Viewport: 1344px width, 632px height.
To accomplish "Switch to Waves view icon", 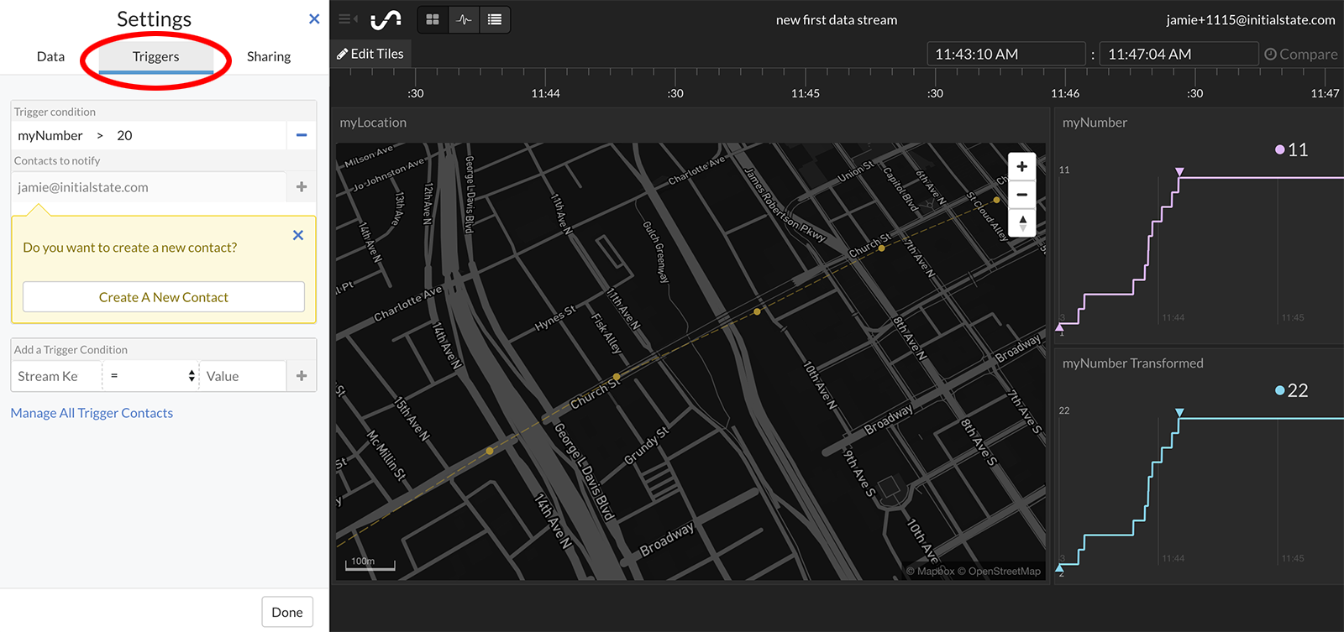I will 464,19.
